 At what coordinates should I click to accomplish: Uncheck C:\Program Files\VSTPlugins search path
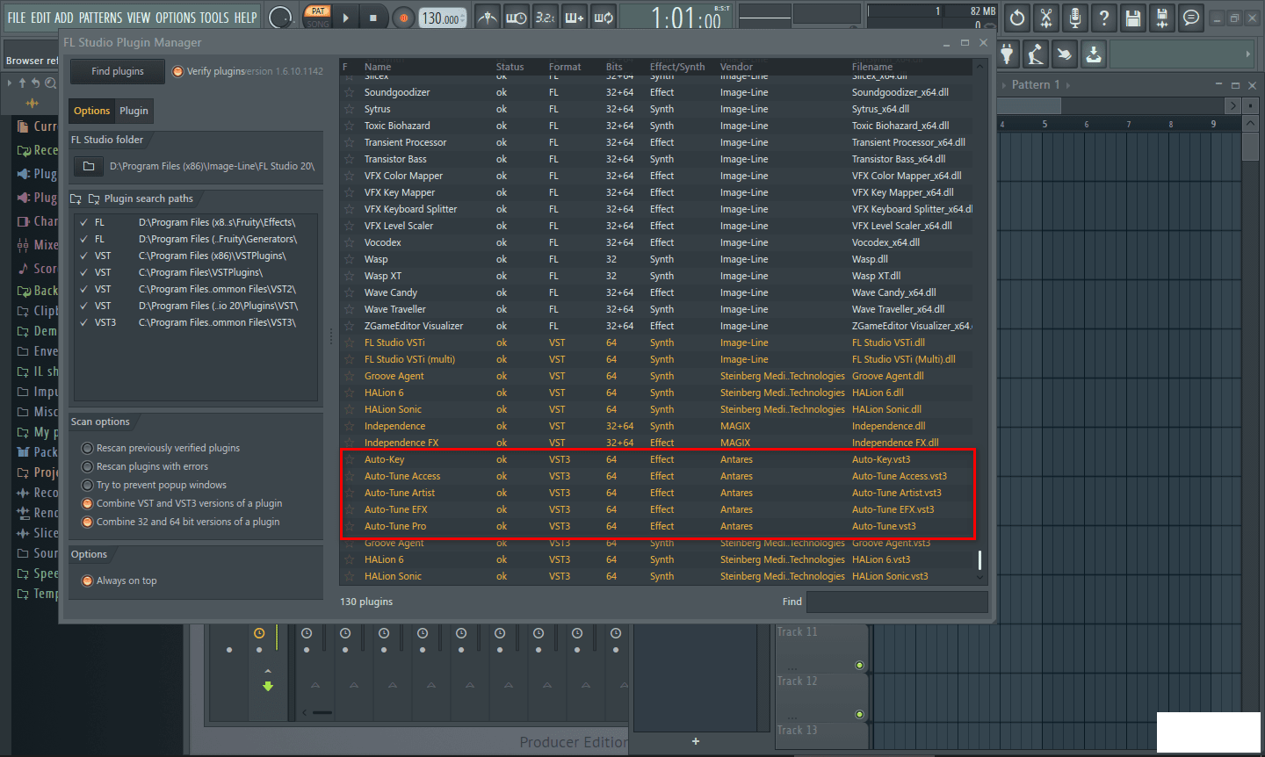click(x=83, y=272)
